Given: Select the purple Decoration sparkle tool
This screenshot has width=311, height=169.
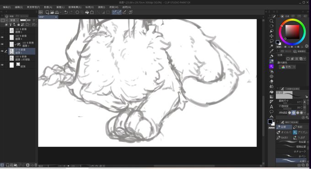Looking at the screenshot, I should tap(271, 66).
